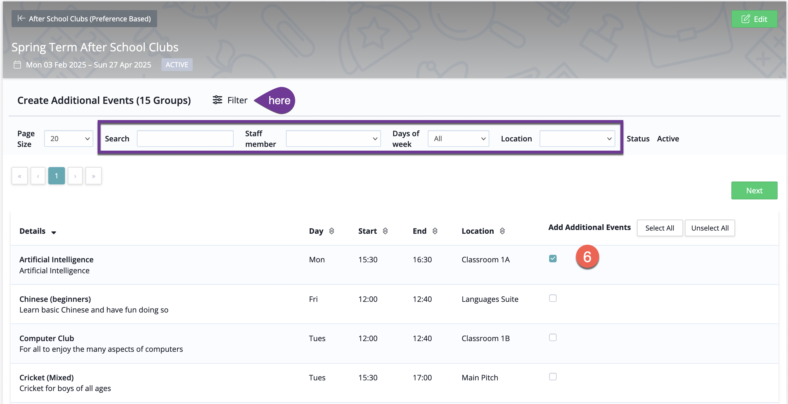Viewport: 788px width, 404px height.
Task: Click the calendar icon beside term dates
Action: [x=17, y=65]
